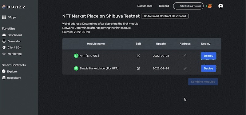Click the green icon beside NFT (ERC721)
The image size is (246, 115).
pos(76,56)
